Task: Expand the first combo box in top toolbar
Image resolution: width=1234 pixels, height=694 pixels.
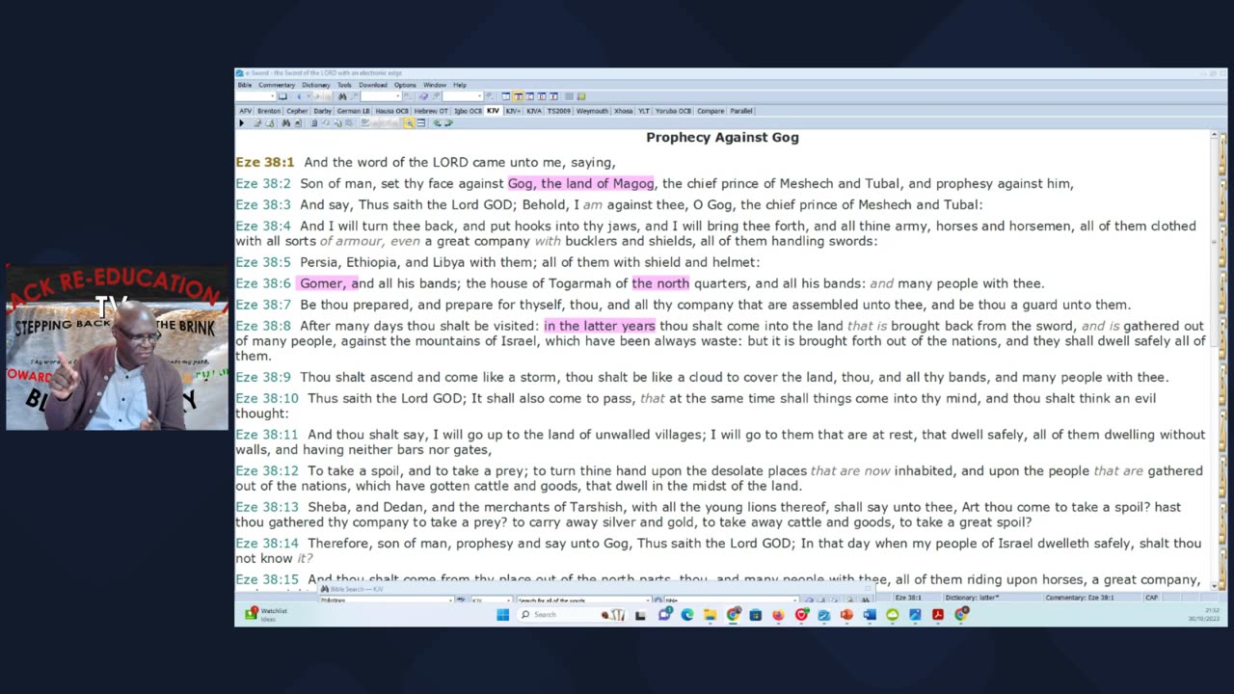Action: coord(273,96)
